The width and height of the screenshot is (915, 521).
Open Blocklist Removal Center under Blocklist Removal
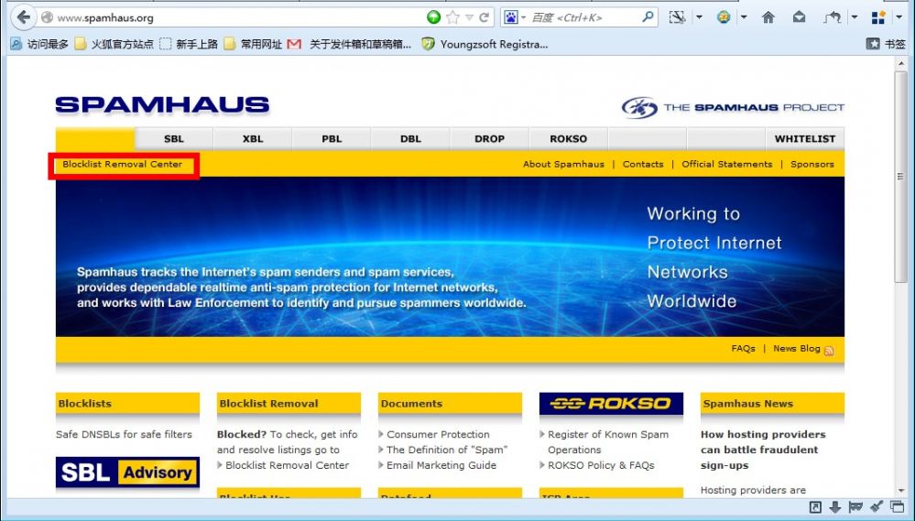pos(287,465)
